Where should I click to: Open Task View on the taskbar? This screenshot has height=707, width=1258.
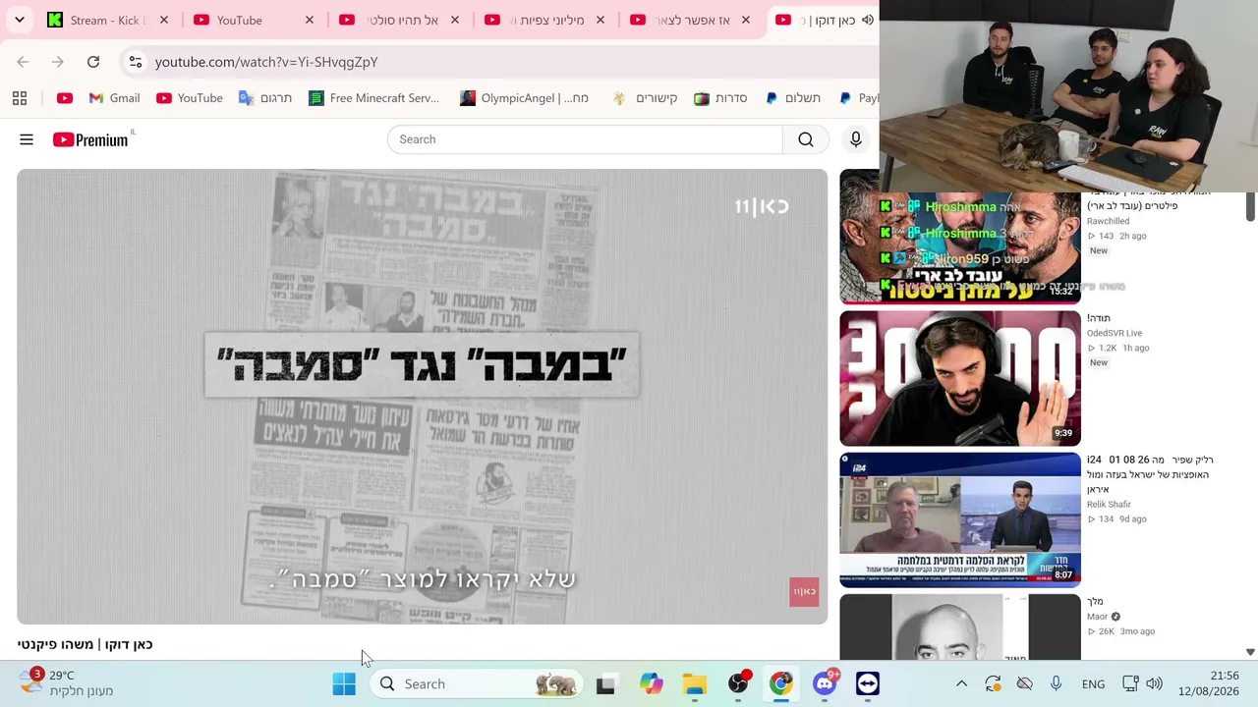pyautogui.click(x=605, y=683)
